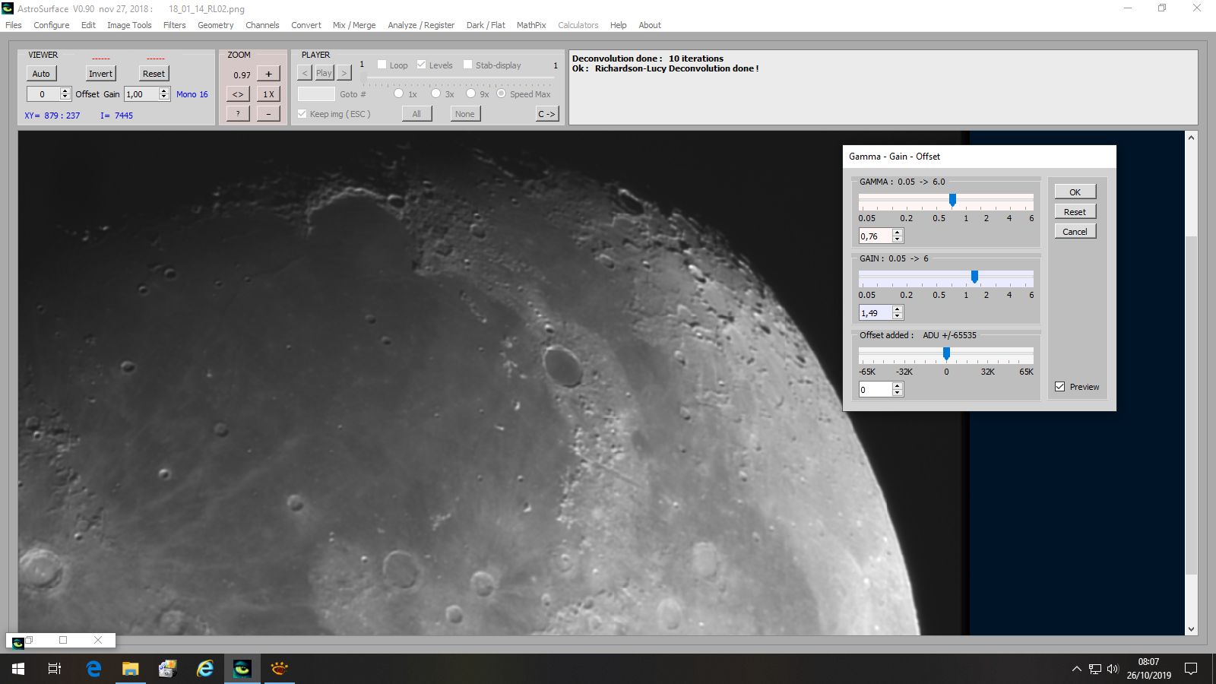Click the zoom out minus button

[x=268, y=114]
